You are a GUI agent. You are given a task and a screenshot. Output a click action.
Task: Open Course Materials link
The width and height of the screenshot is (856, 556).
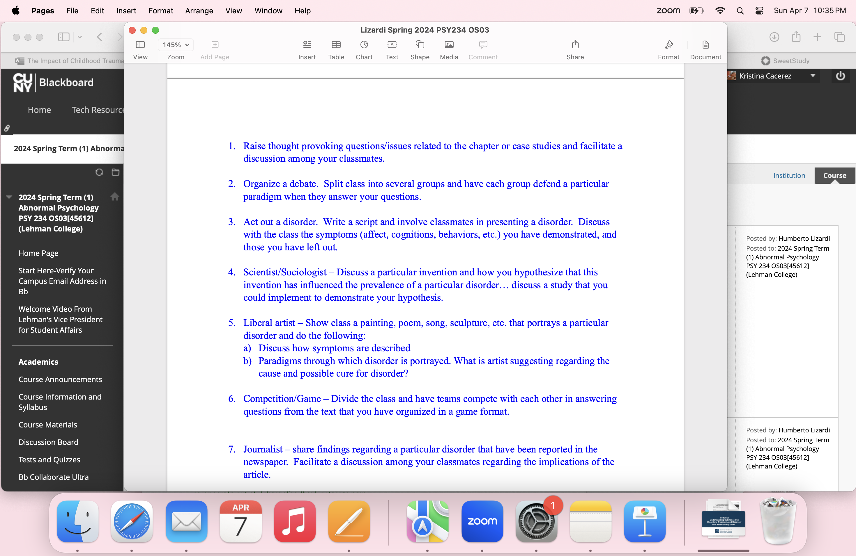click(47, 425)
